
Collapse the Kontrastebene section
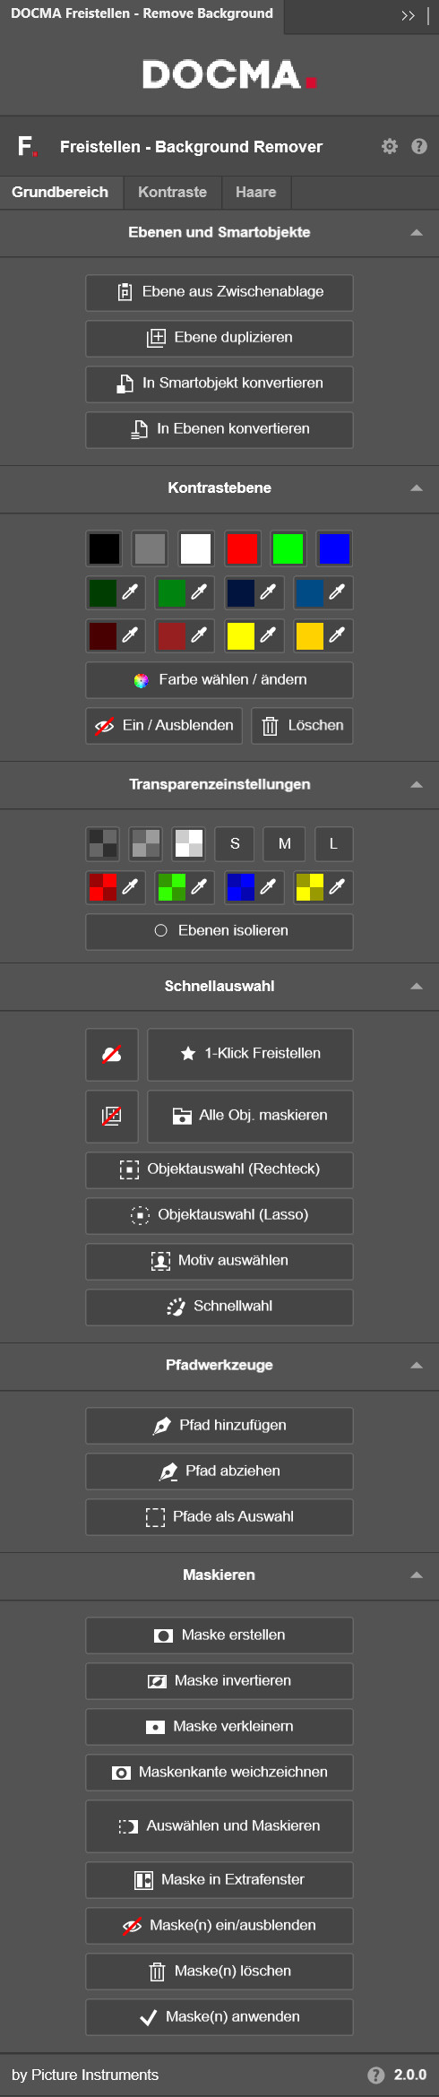coord(417,488)
